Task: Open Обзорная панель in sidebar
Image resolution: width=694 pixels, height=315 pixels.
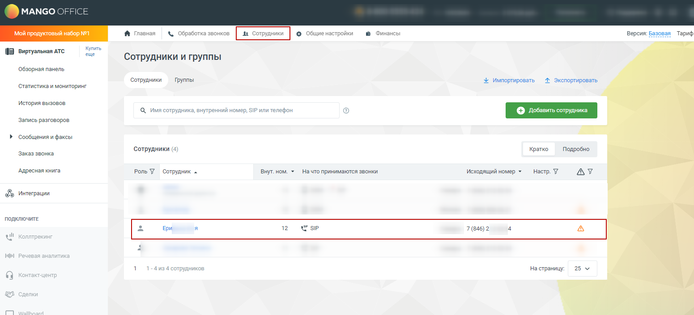Action: (41, 69)
